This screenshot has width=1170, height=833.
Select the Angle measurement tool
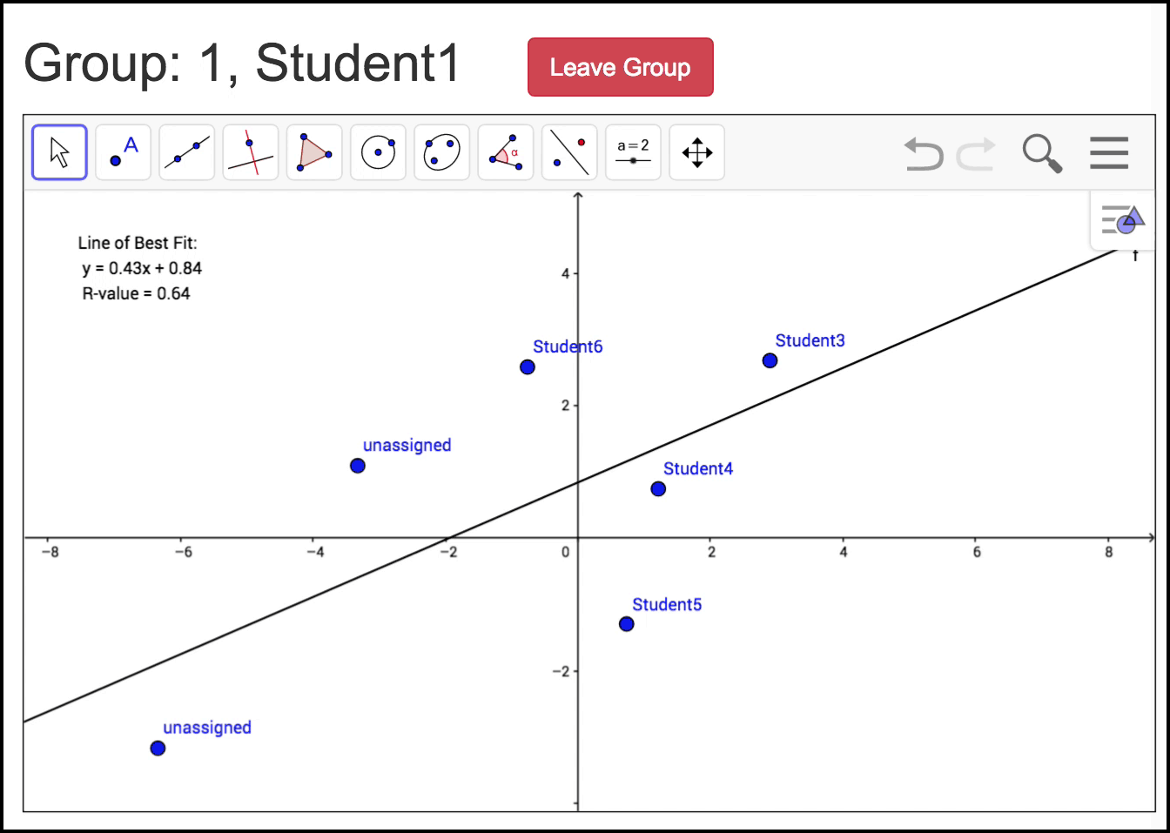click(x=506, y=152)
